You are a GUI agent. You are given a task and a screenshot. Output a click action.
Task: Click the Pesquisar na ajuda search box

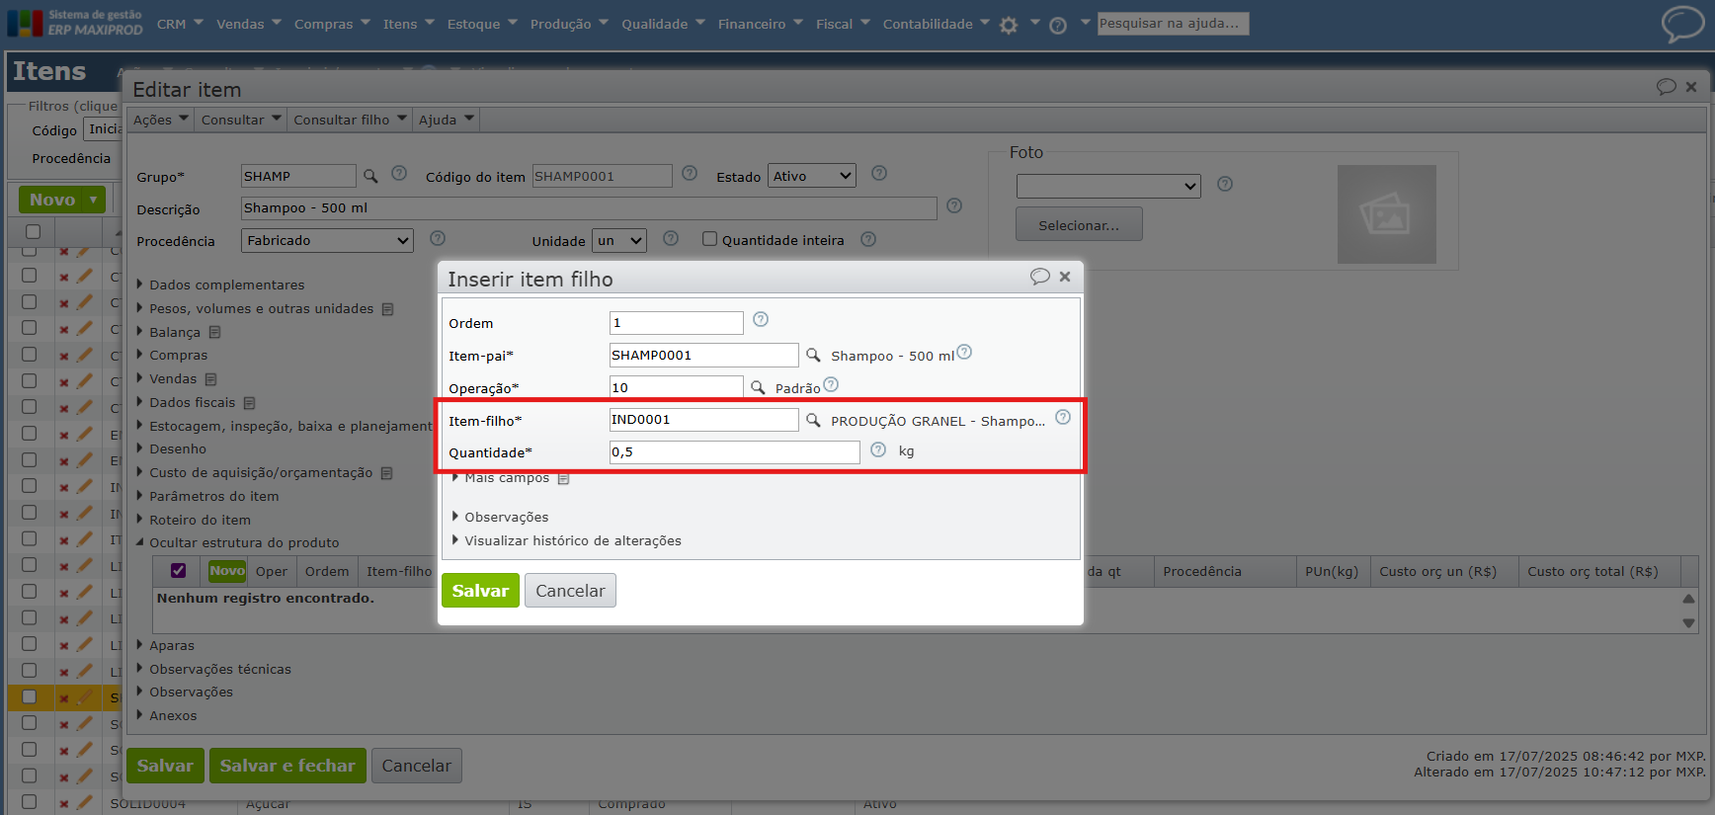(x=1173, y=23)
